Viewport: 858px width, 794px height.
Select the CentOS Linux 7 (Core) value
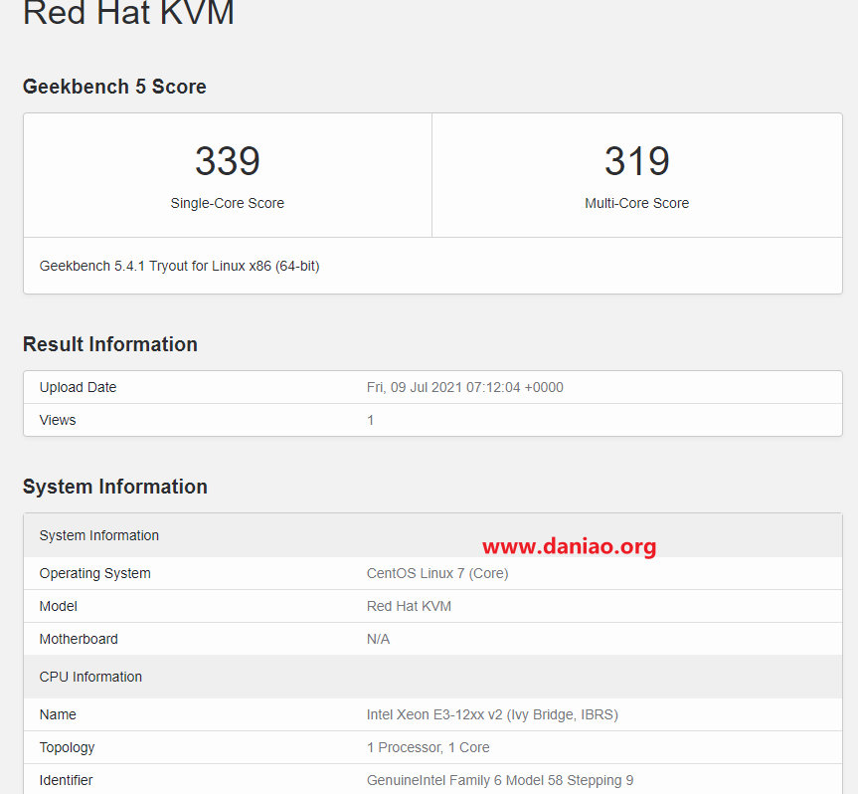[437, 573]
